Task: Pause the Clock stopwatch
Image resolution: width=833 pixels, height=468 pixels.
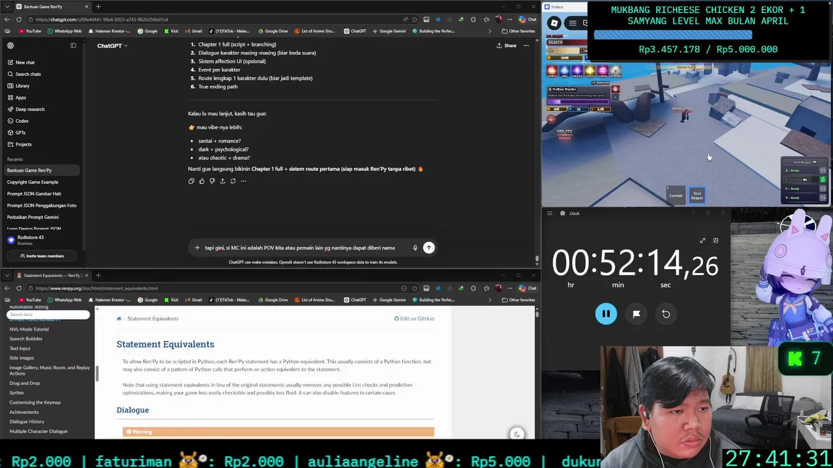Action: [606, 314]
